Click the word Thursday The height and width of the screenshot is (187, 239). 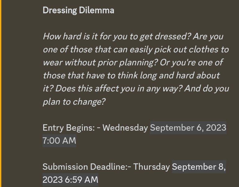tap(151, 167)
